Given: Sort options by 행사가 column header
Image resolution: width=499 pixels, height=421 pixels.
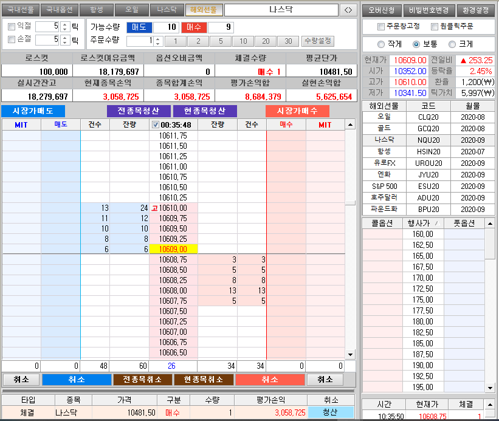Looking at the screenshot, I should (x=423, y=223).
